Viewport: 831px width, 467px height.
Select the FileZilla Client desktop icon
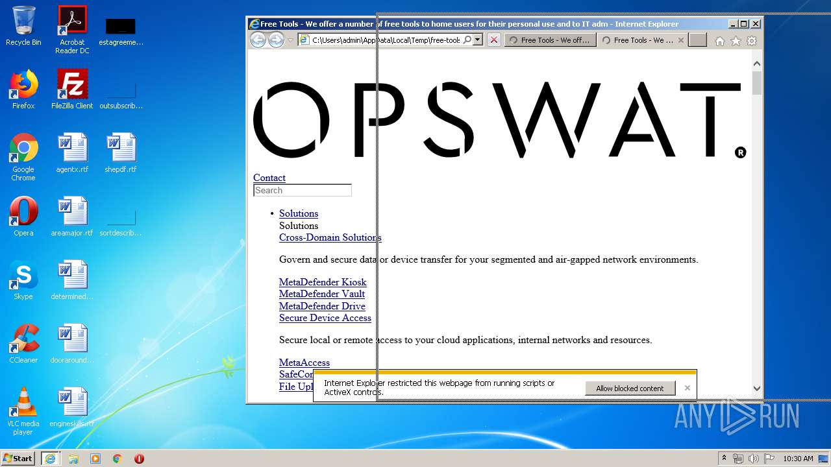tap(72, 90)
